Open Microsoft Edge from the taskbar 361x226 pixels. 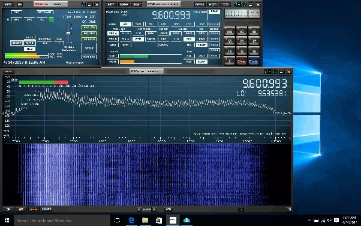tap(131, 220)
